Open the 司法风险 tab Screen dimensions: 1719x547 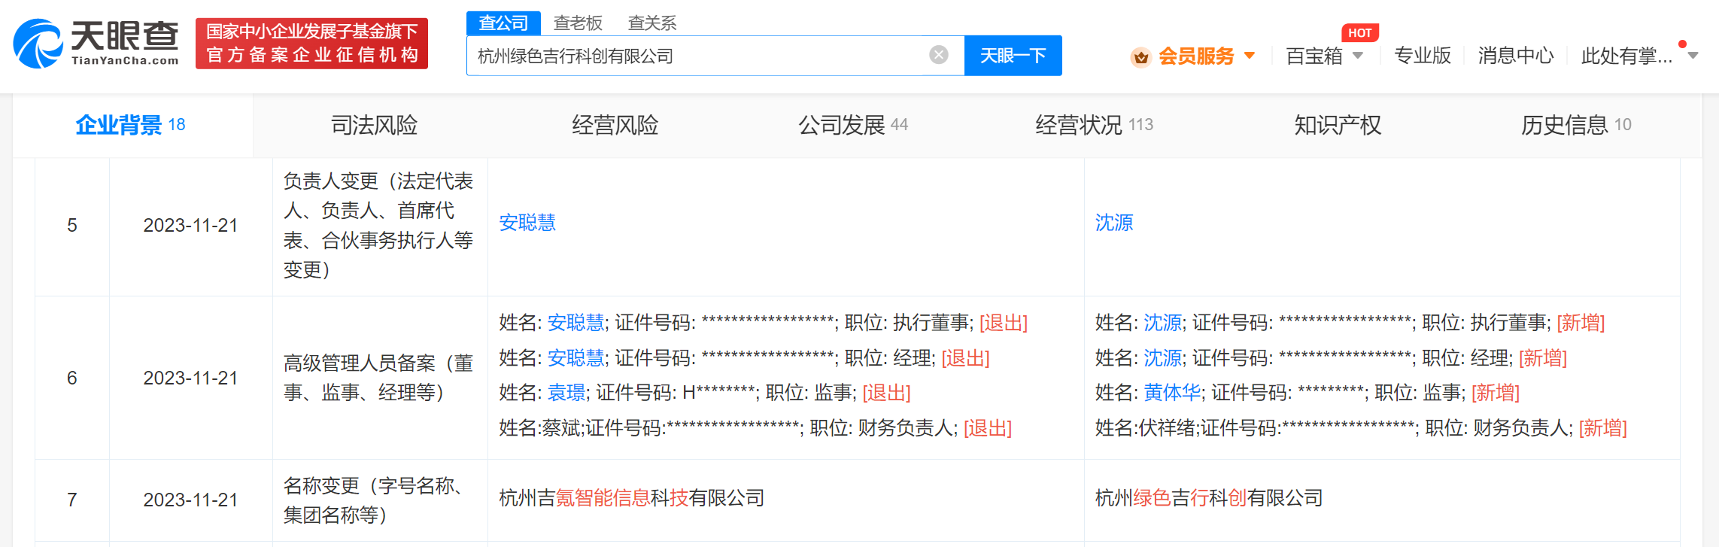[x=374, y=125]
